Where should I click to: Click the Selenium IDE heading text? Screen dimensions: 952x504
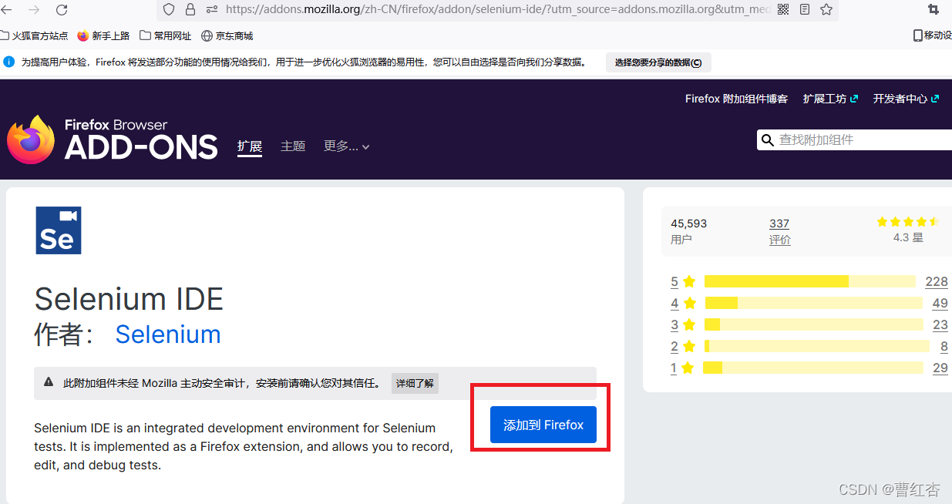coord(129,299)
